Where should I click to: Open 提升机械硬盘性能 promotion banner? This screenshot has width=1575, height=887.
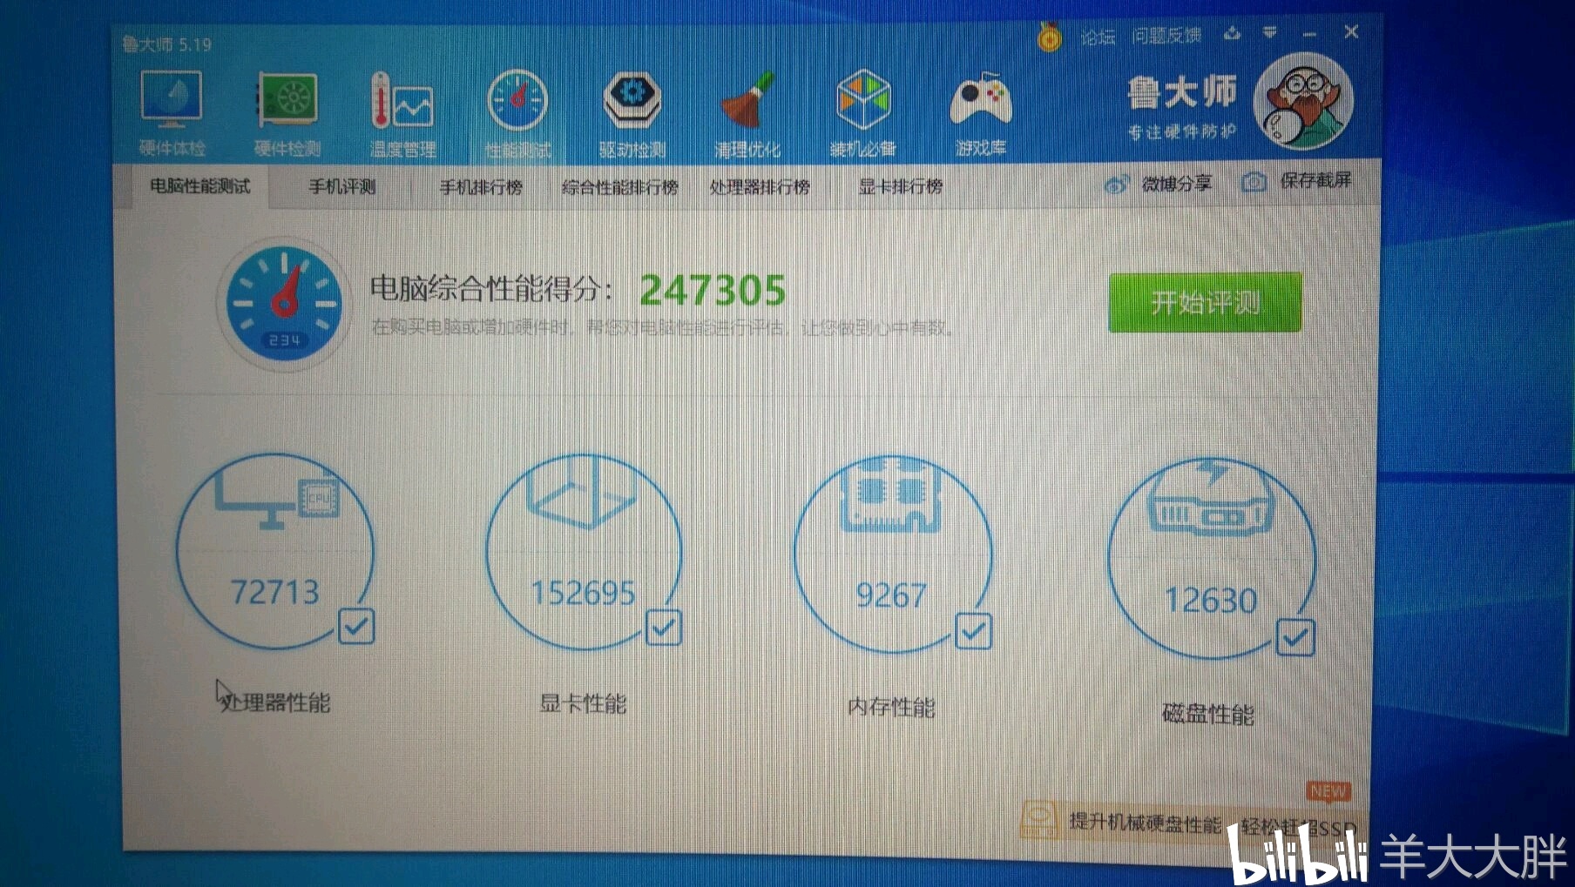(1190, 823)
